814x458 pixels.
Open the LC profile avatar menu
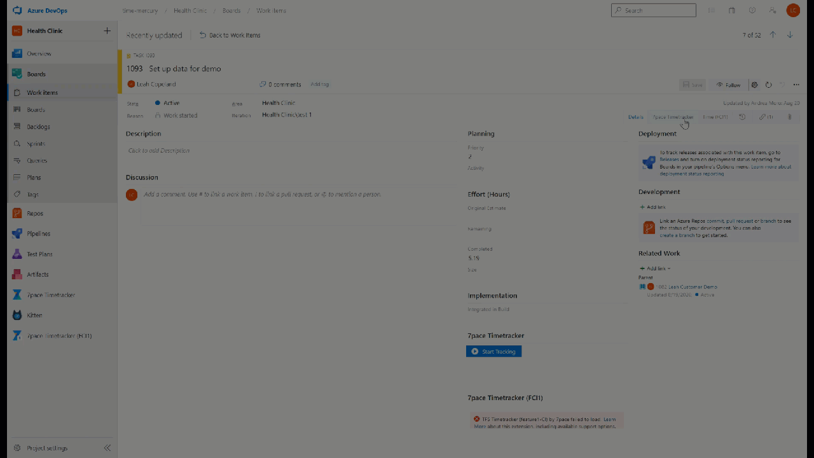coord(793,10)
